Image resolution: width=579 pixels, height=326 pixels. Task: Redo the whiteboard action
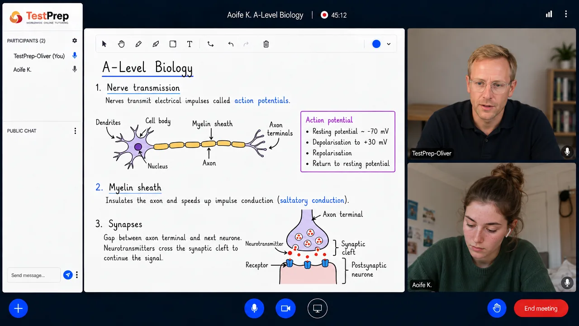point(246,44)
